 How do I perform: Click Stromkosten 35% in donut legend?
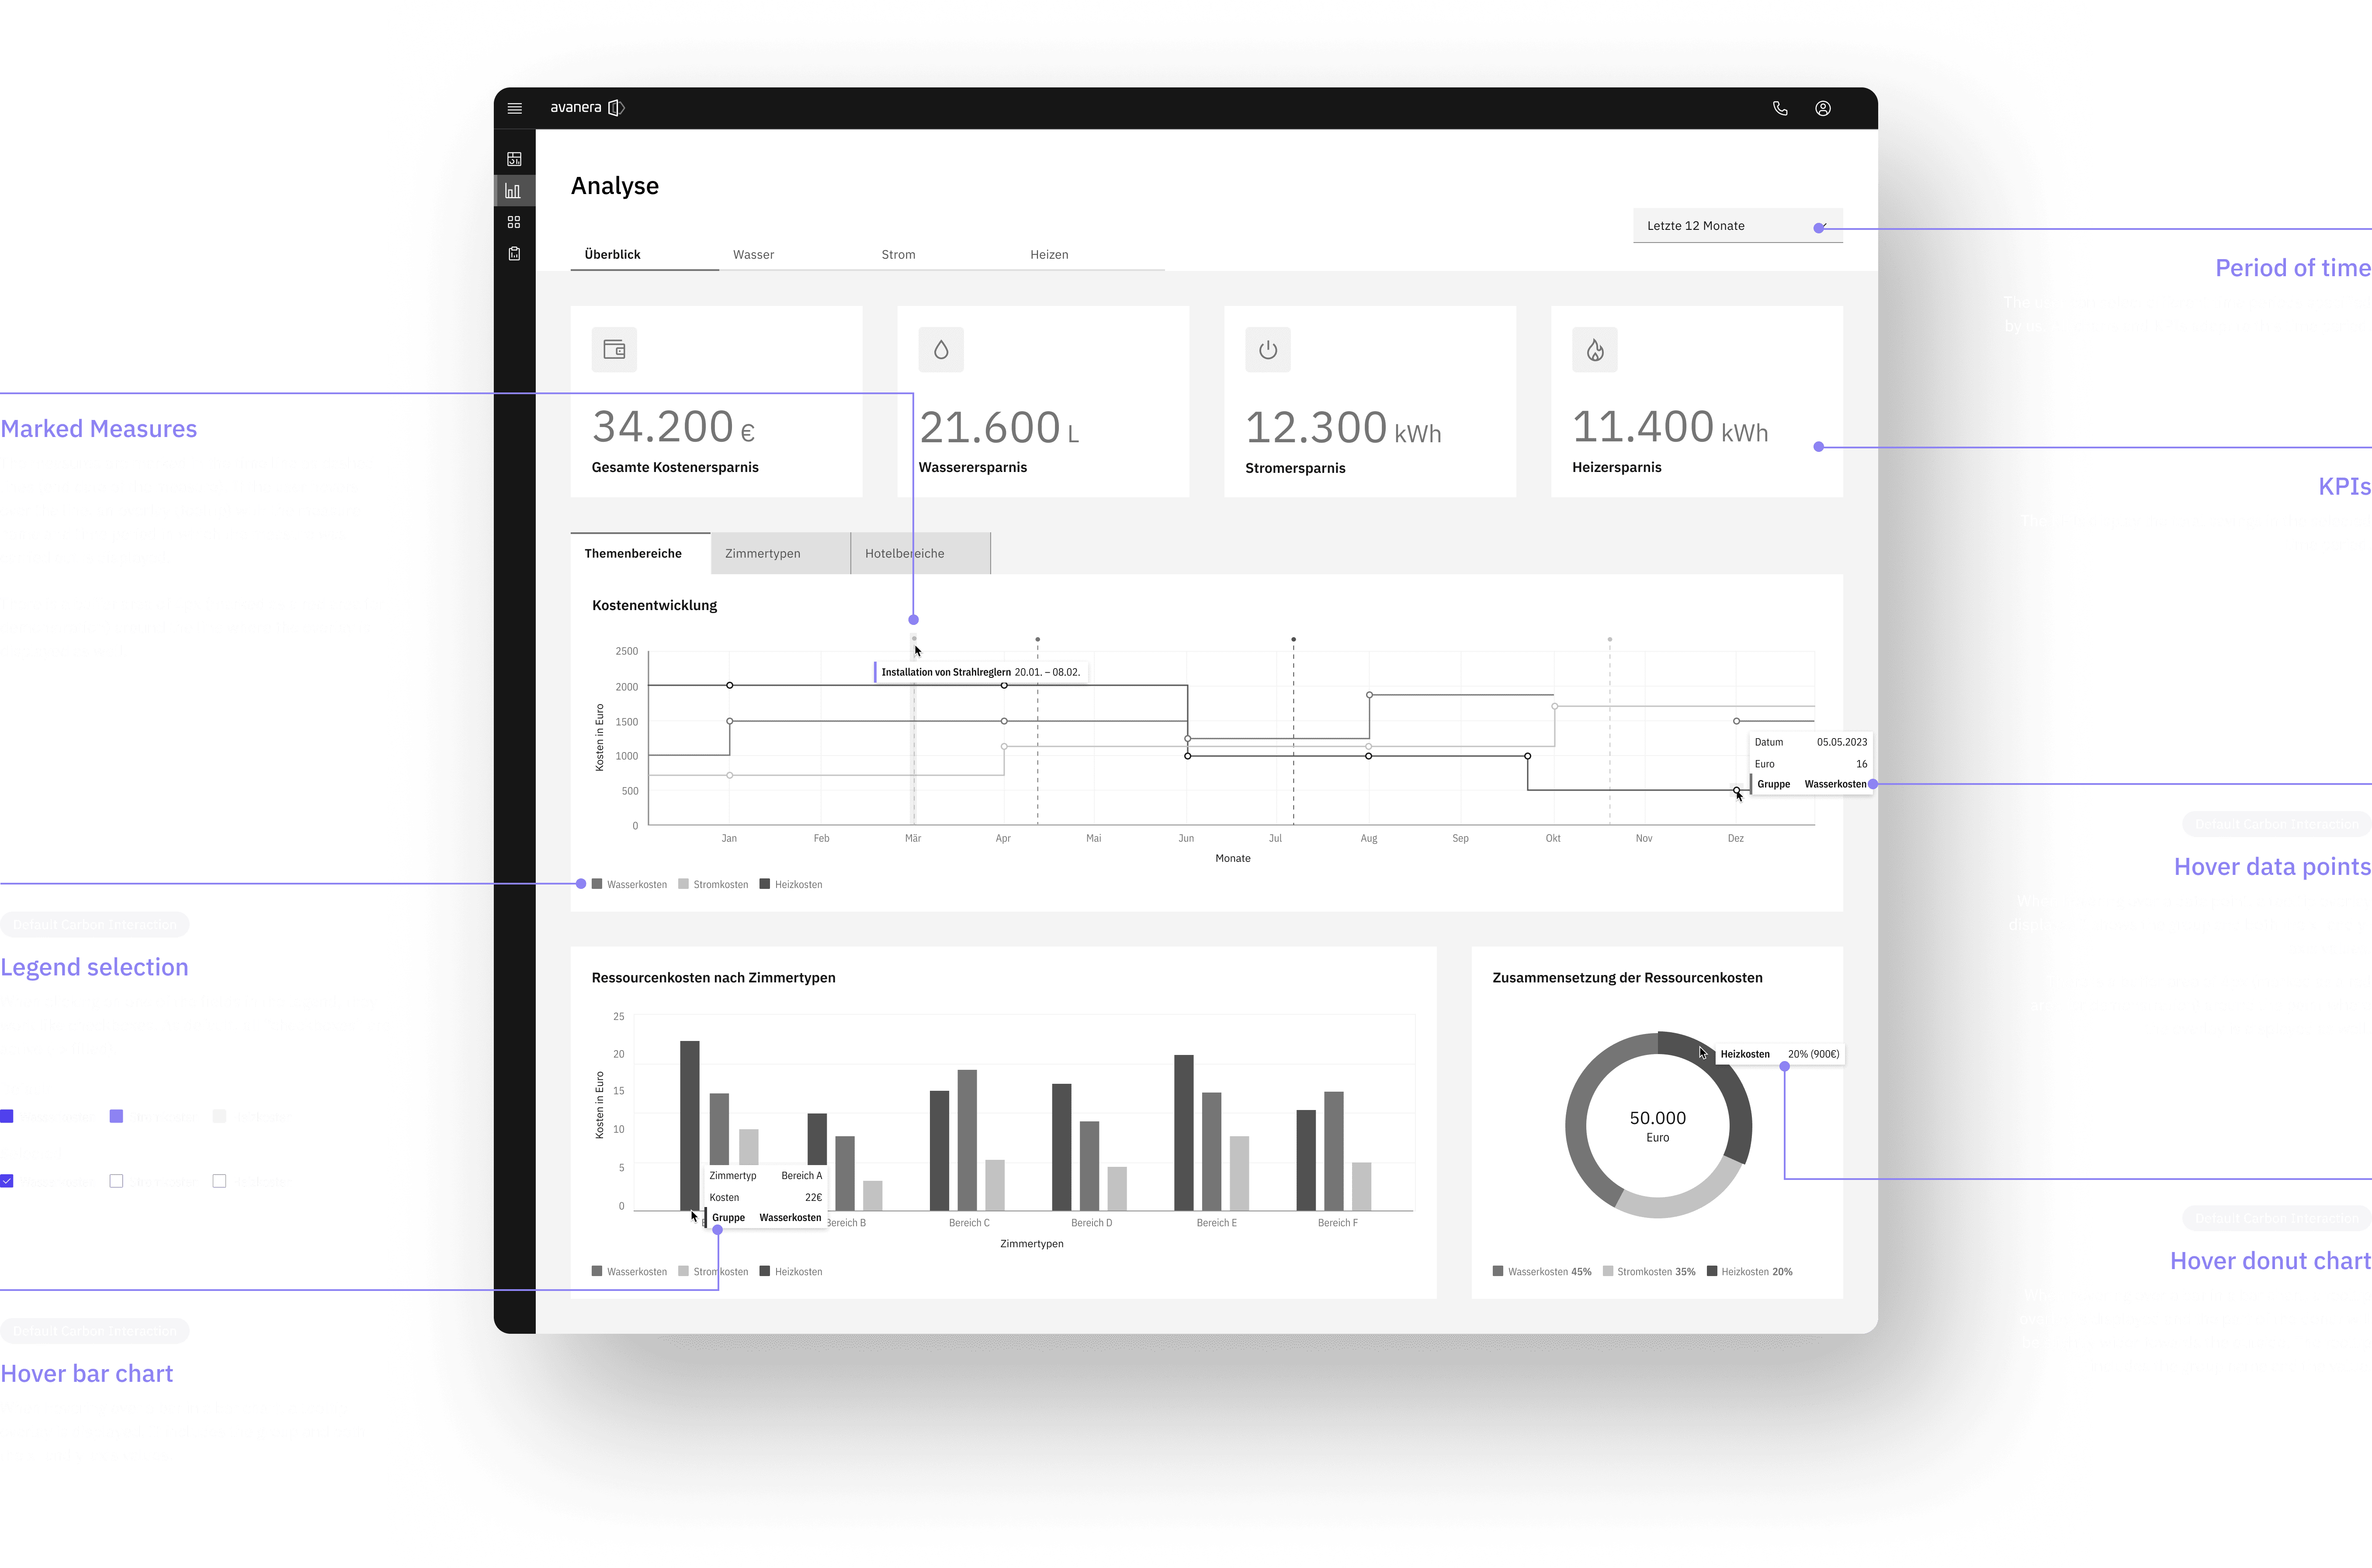click(x=1649, y=1272)
